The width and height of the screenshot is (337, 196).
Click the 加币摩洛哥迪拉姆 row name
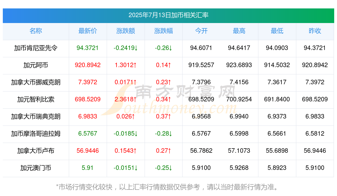coord(36,134)
